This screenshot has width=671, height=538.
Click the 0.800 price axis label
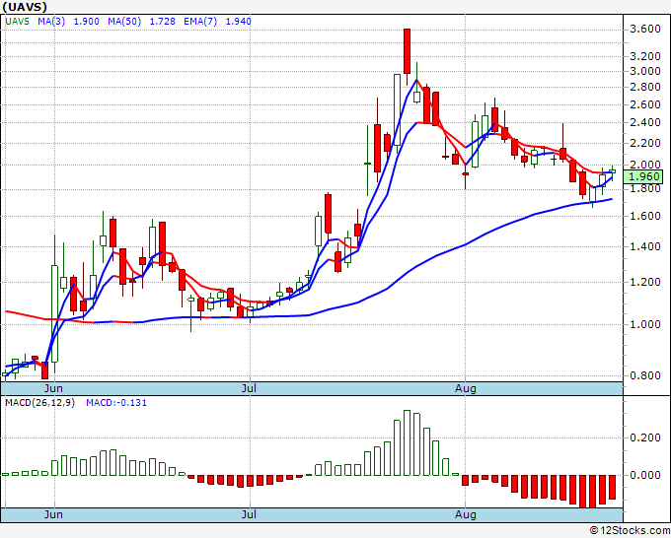coord(645,375)
